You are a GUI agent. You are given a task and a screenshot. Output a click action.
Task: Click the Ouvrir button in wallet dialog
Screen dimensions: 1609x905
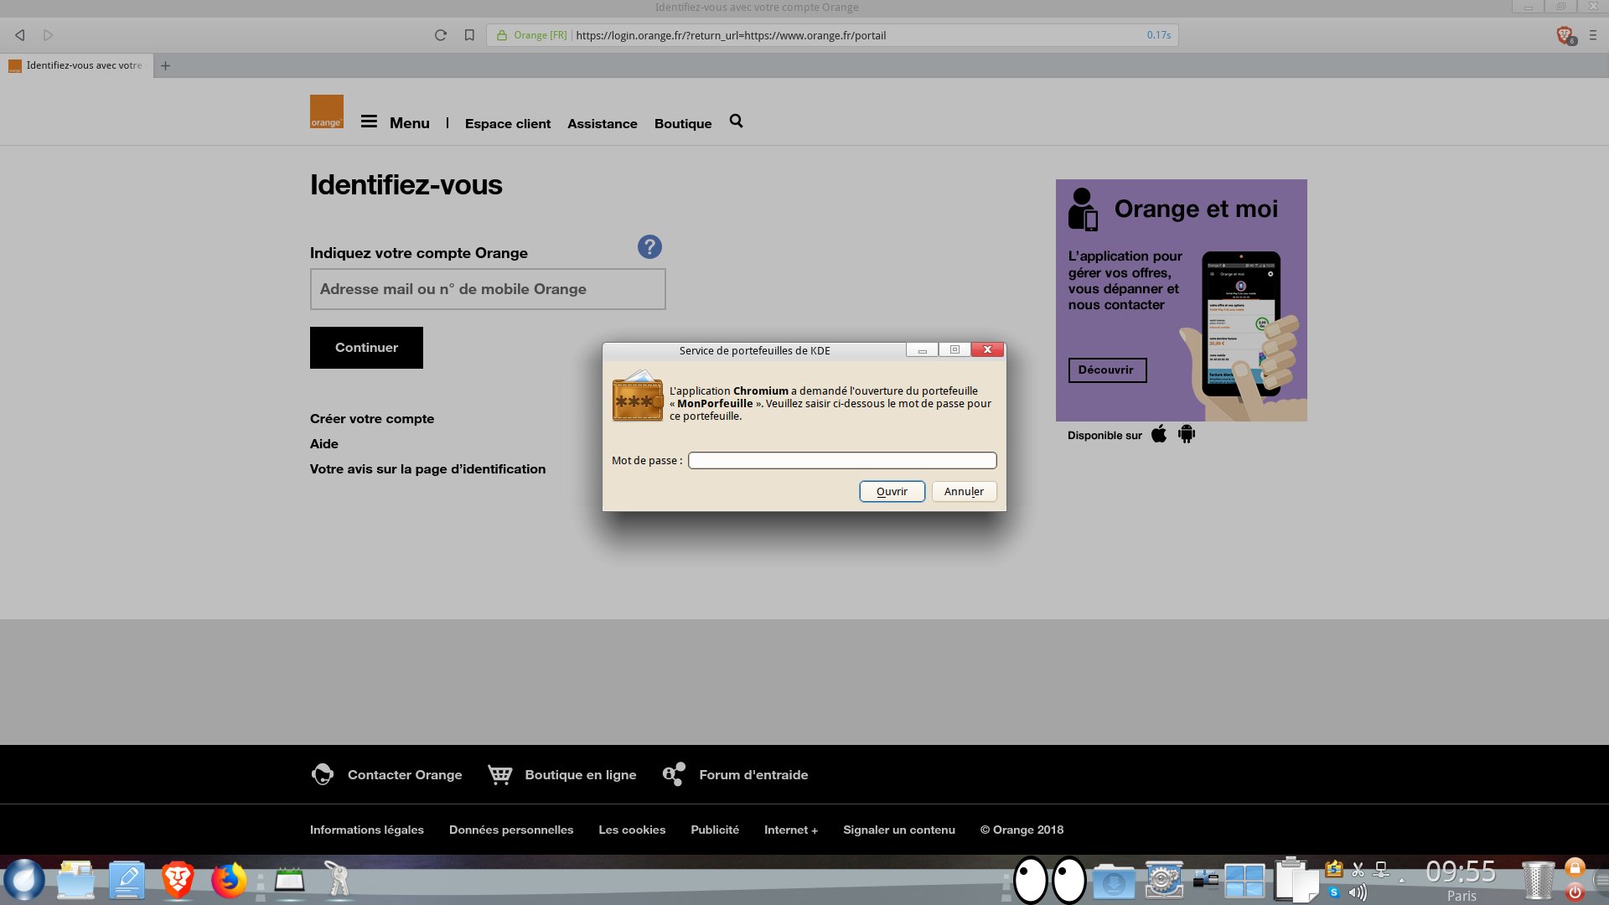click(x=892, y=492)
